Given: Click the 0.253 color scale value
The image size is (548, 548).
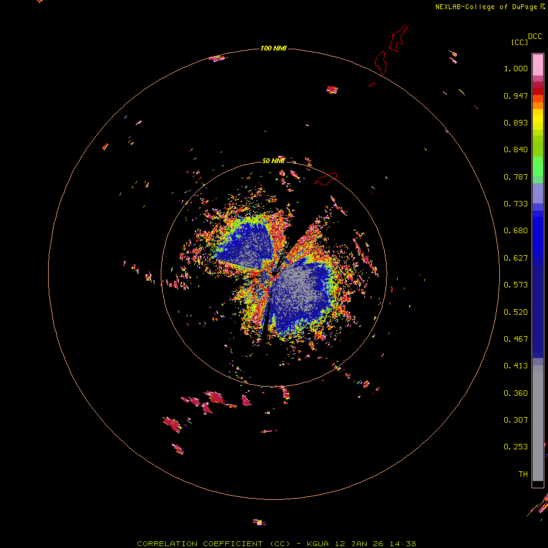Looking at the screenshot, I should point(516,447).
